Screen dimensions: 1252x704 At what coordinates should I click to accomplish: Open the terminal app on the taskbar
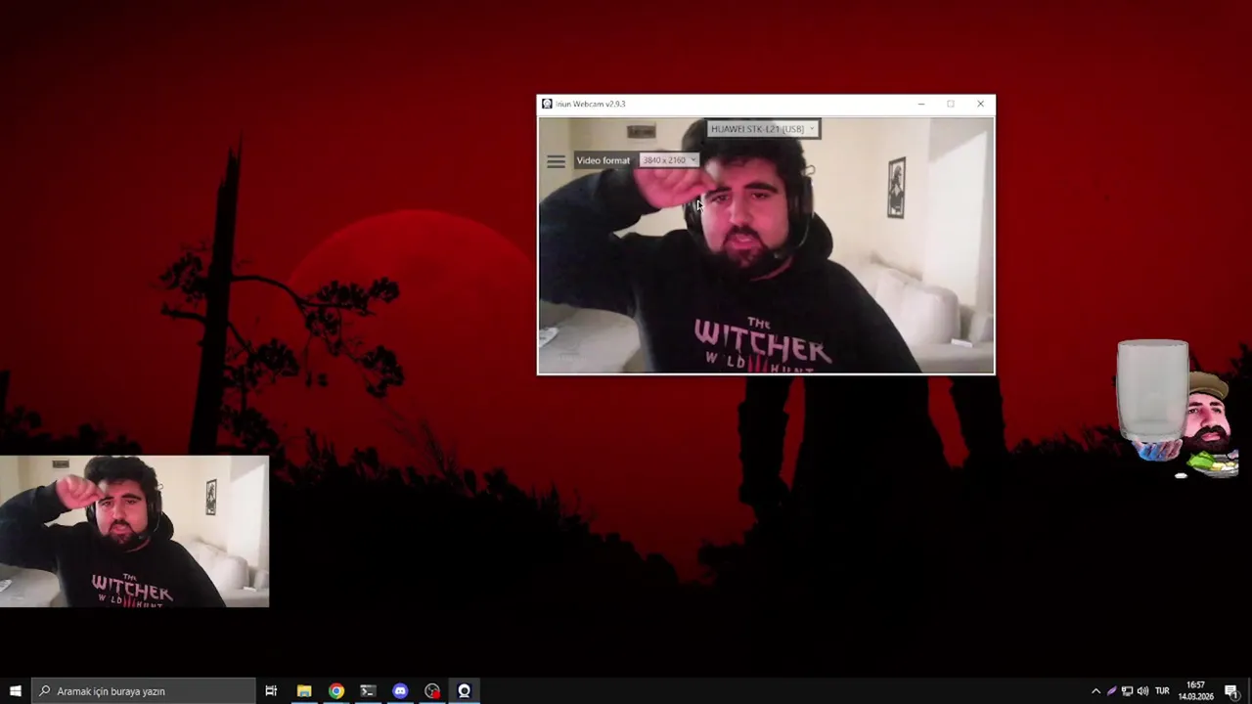pos(368,691)
